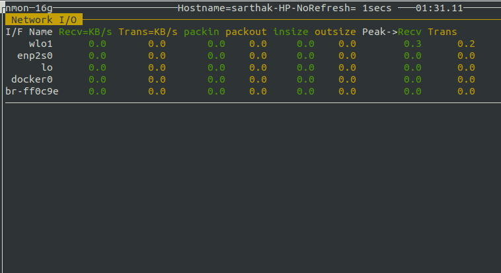
Task: Select the wlo1 interface name
Action: point(41,44)
